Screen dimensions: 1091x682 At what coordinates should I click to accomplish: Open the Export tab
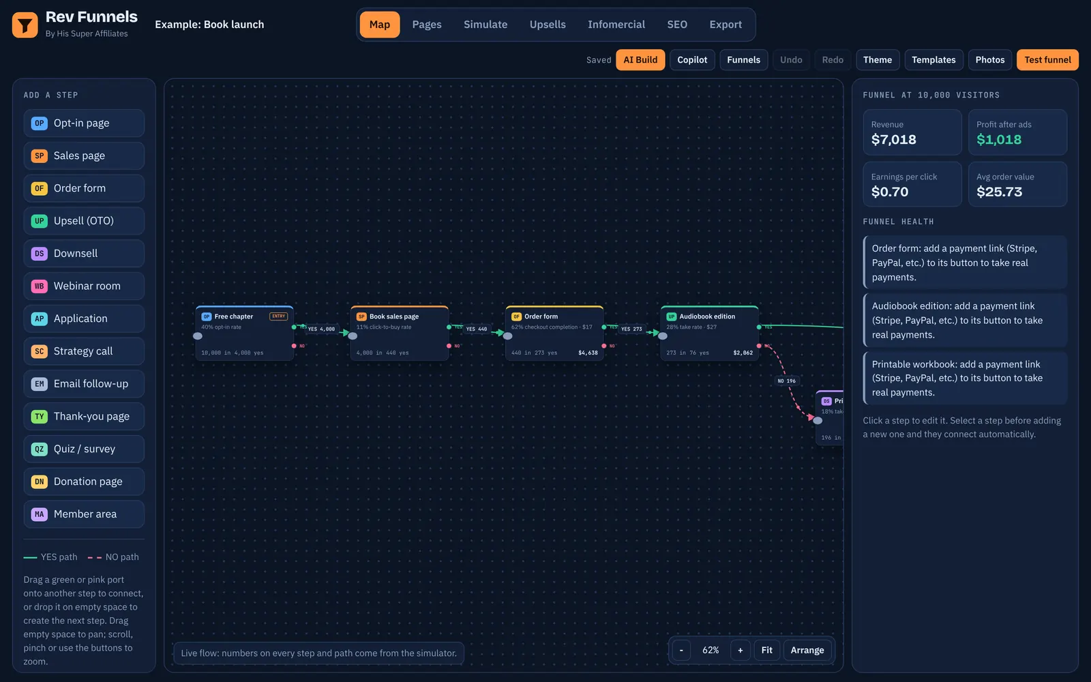726,25
